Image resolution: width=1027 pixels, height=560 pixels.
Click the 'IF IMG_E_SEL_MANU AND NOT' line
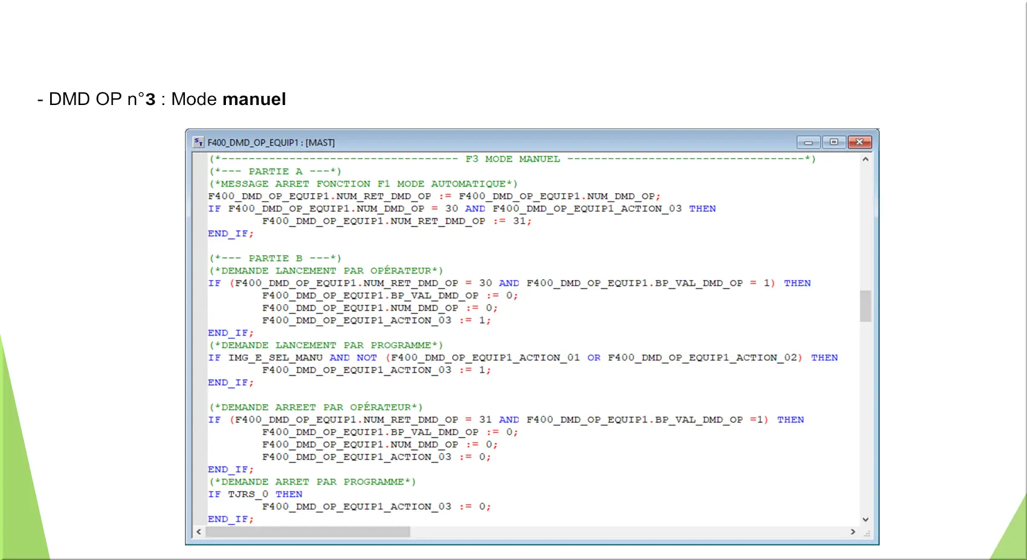523,358
